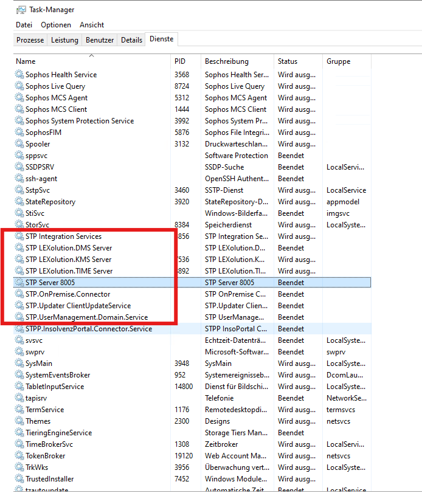Click the SystemEventsBroker gear icon
The image size is (422, 493).
(19, 375)
